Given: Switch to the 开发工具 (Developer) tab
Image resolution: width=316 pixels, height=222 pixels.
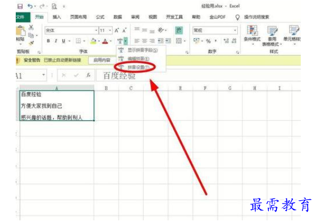Looking at the screenshot, I should [174, 17].
